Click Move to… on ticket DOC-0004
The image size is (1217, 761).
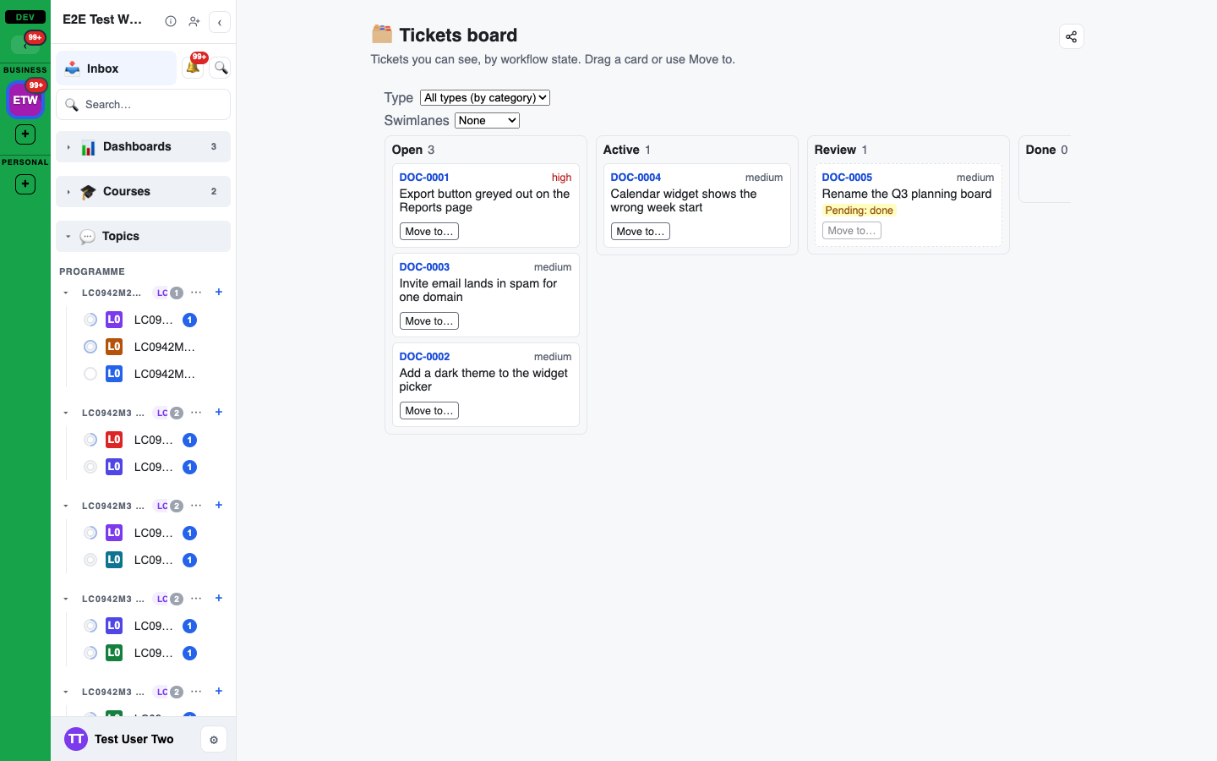pos(641,232)
